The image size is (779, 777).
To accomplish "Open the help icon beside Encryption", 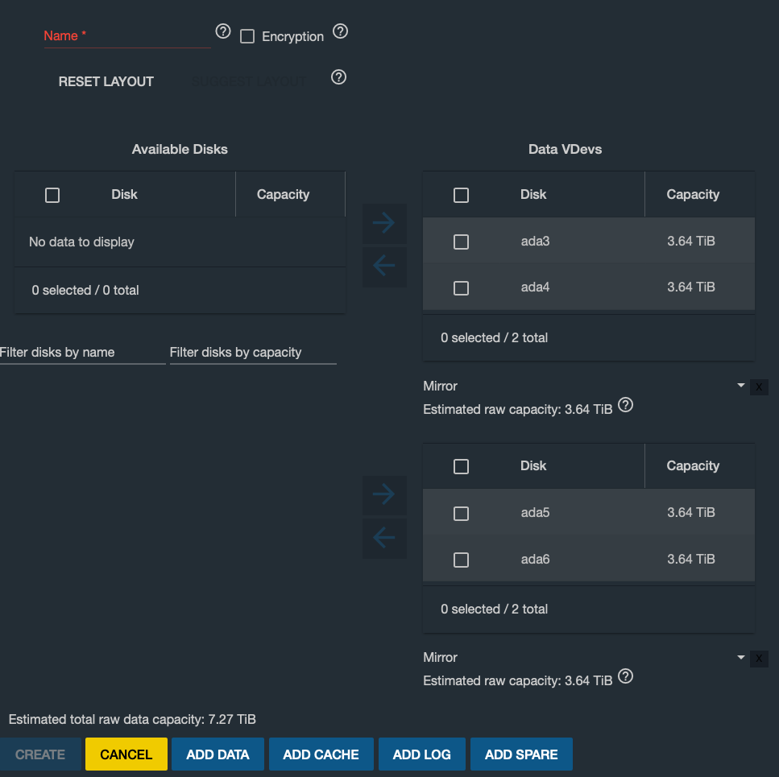I will (340, 31).
